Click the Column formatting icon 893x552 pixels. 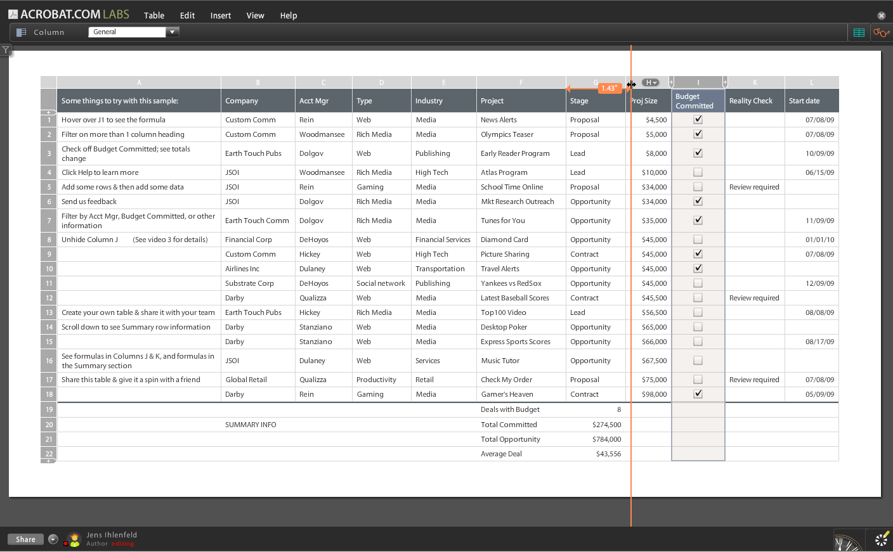tap(23, 32)
